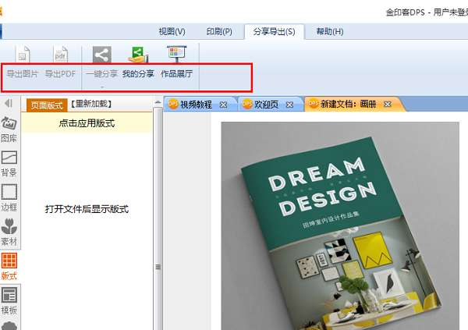Open the 背景 background sidebar panel

tap(9, 164)
